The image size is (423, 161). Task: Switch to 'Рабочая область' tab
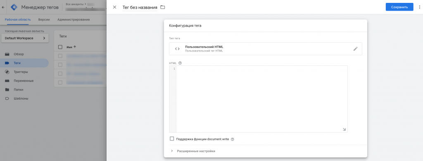coord(18,20)
